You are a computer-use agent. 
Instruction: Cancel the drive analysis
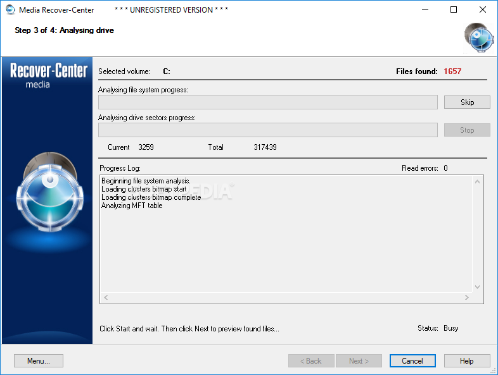pyautogui.click(x=412, y=360)
